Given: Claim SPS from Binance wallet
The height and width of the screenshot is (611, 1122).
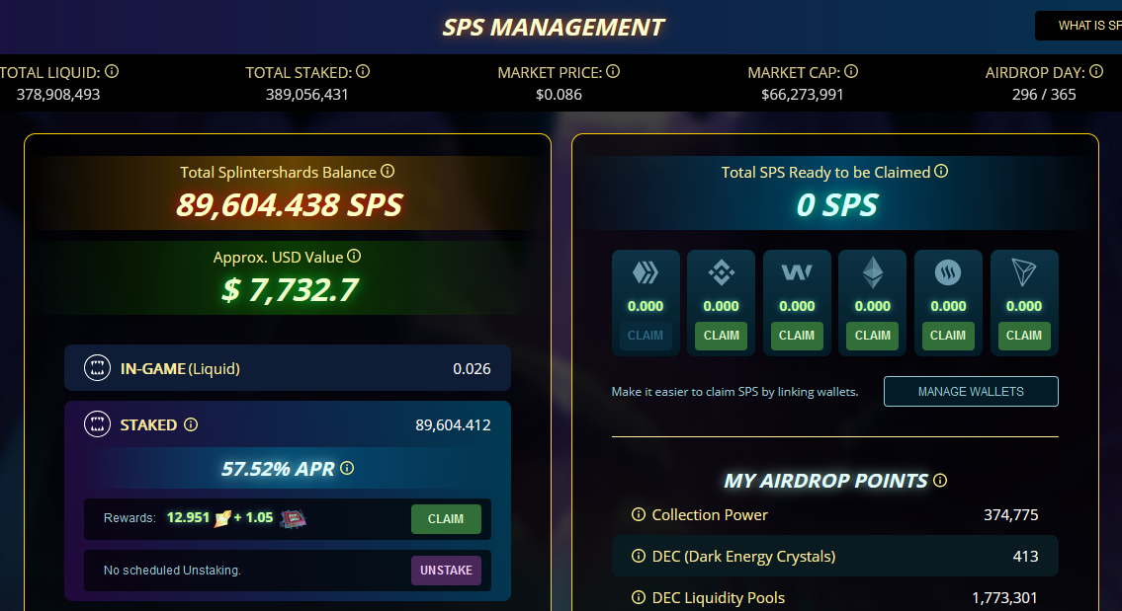Looking at the screenshot, I should tap(722, 336).
